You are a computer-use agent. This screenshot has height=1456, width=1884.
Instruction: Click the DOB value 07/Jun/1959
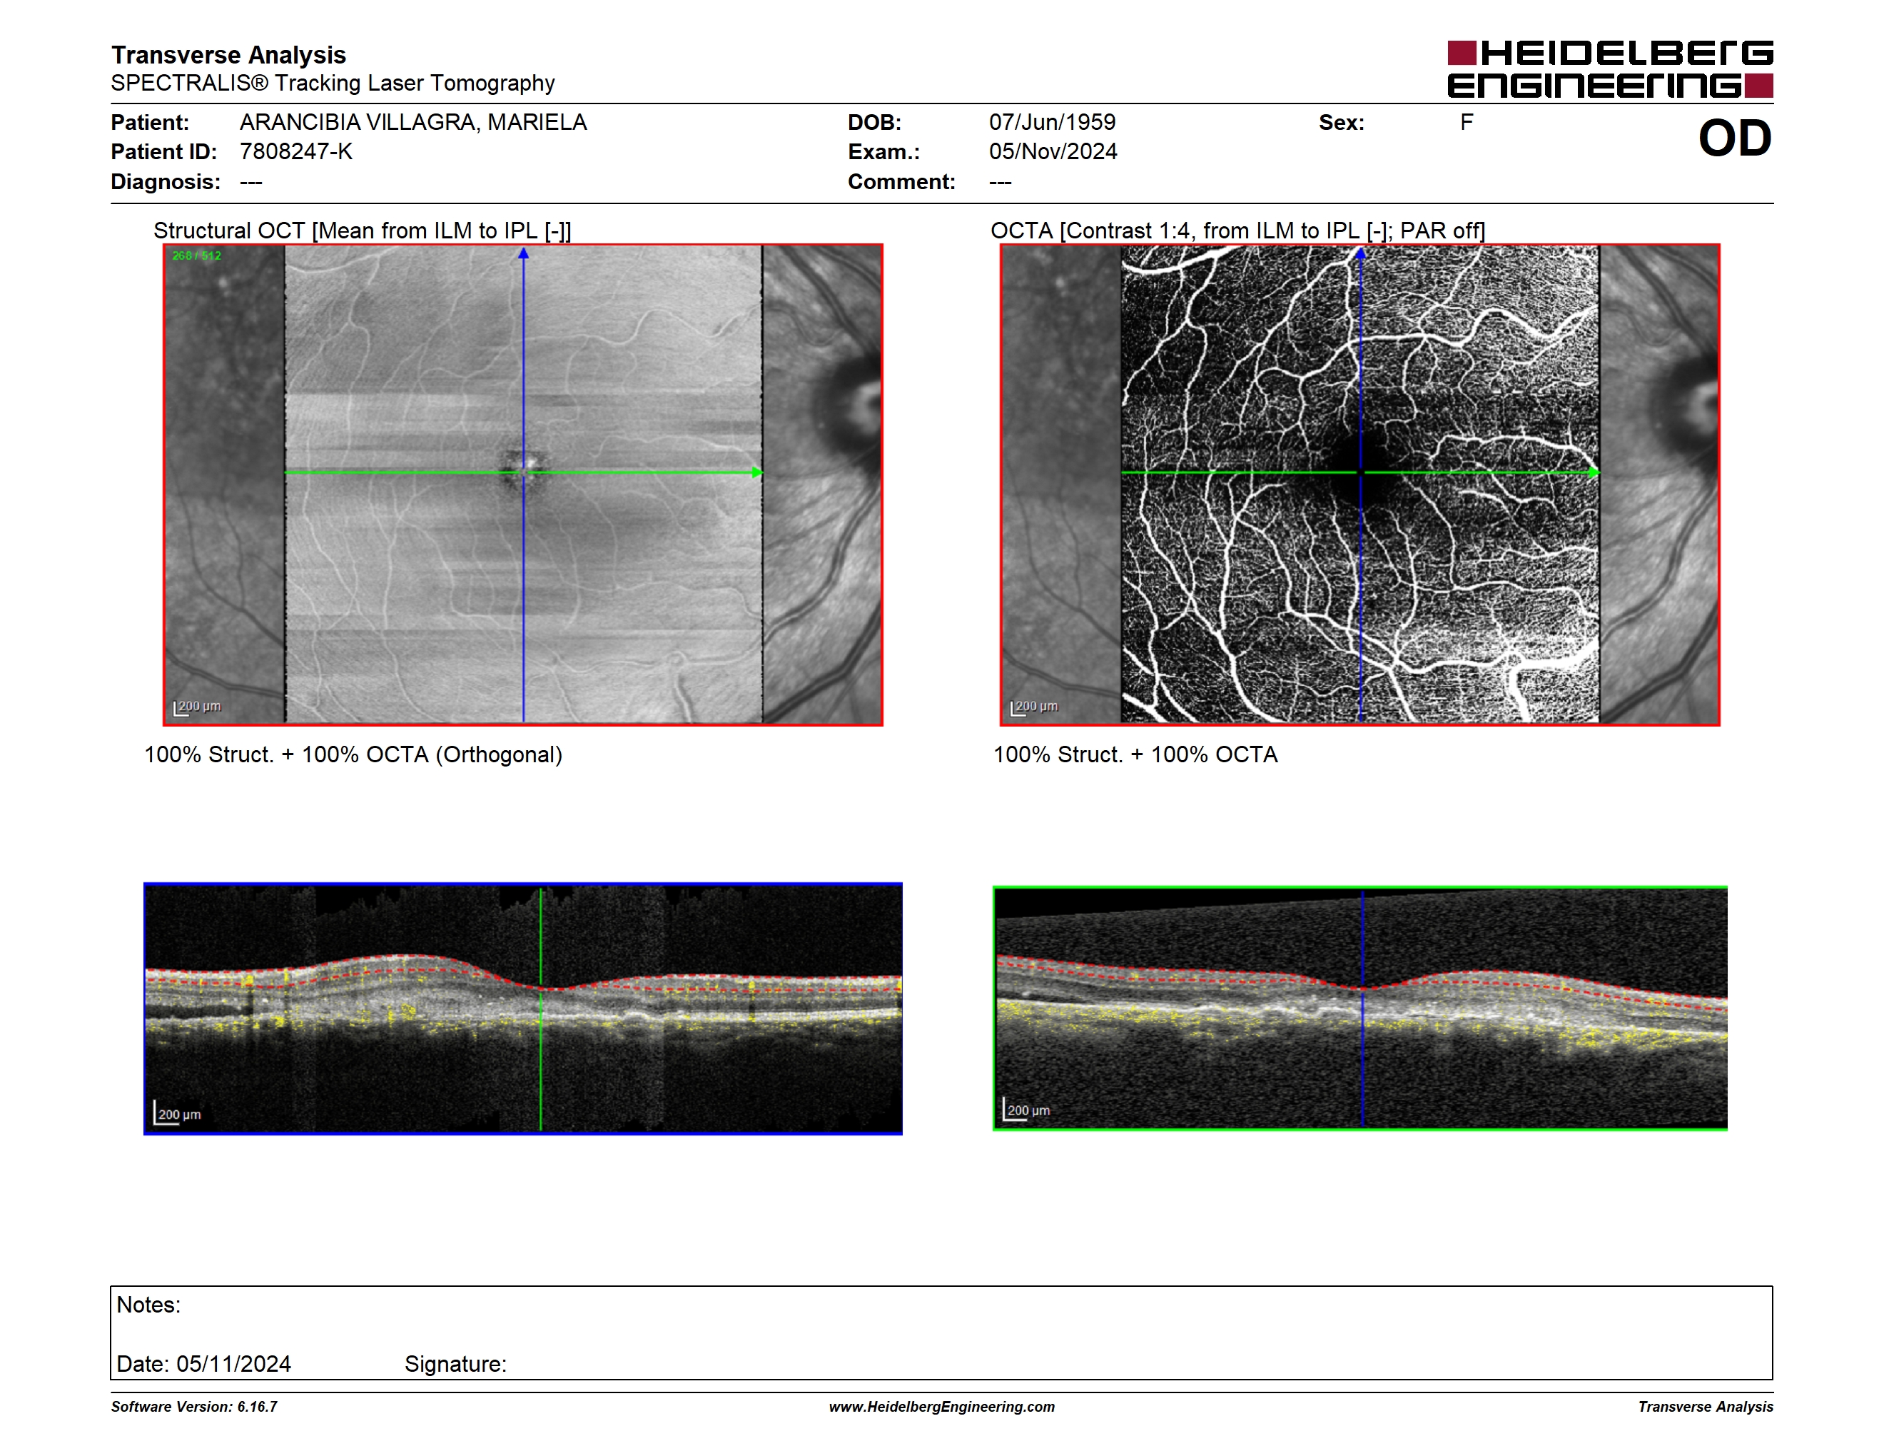pos(1053,123)
